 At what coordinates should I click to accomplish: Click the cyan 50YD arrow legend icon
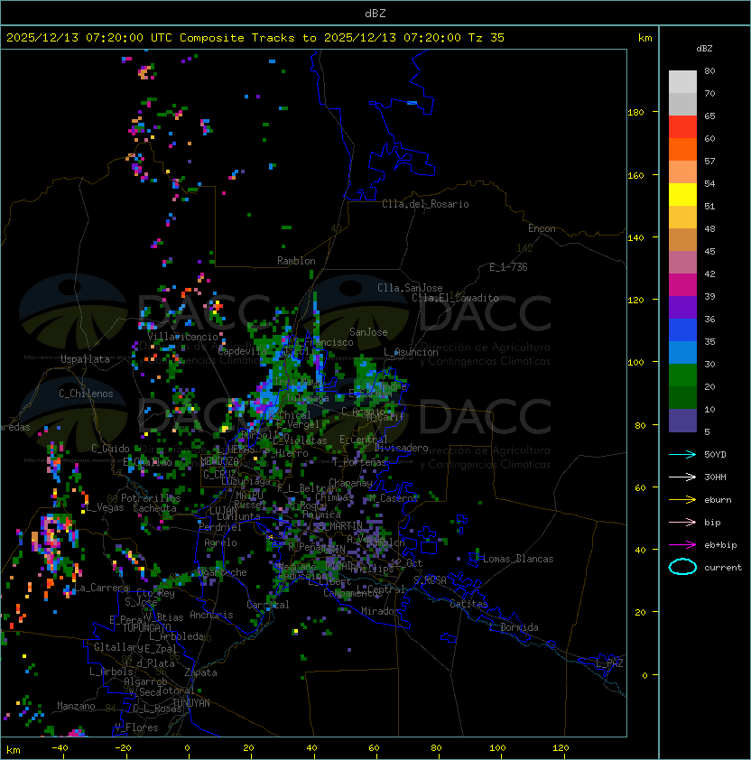coord(682,454)
